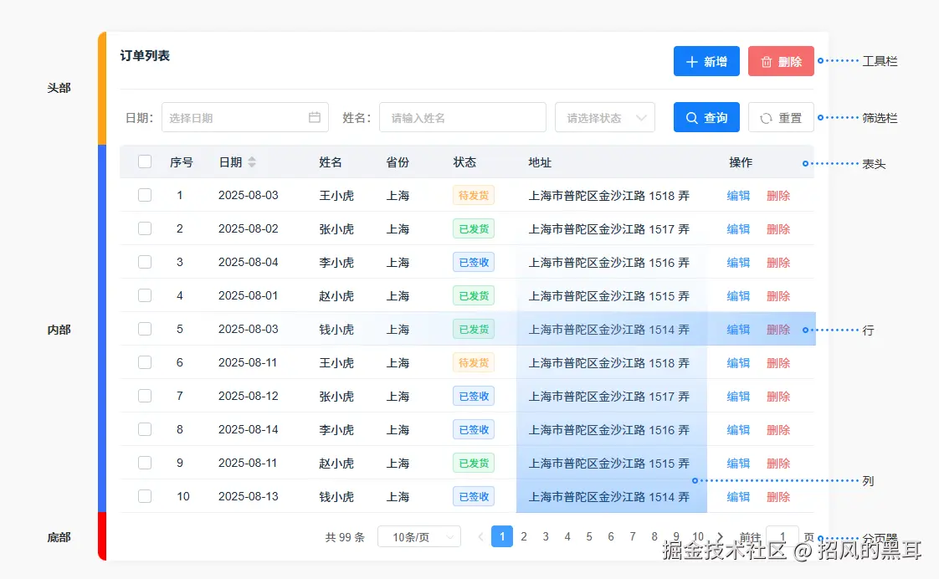Open the 10条/页 page size dropdown
The width and height of the screenshot is (939, 579).
pos(419,537)
